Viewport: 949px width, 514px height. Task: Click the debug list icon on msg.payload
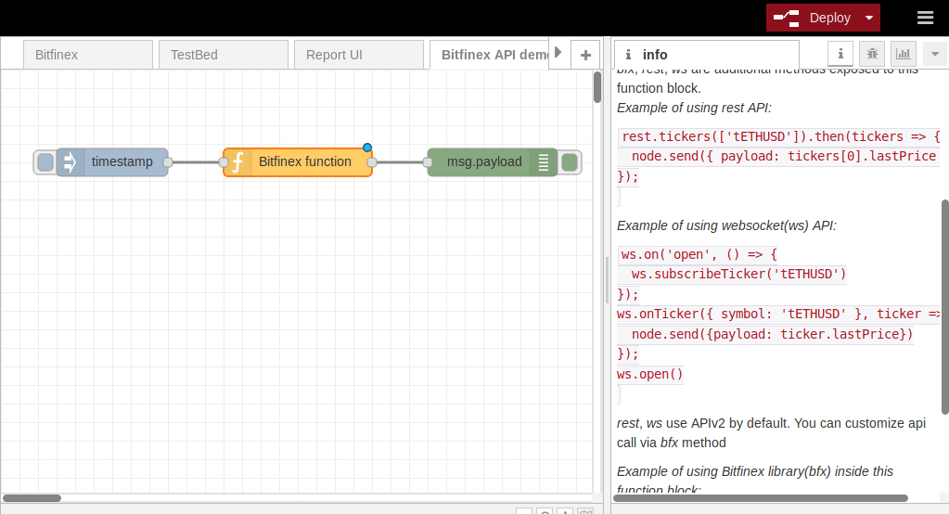(544, 162)
